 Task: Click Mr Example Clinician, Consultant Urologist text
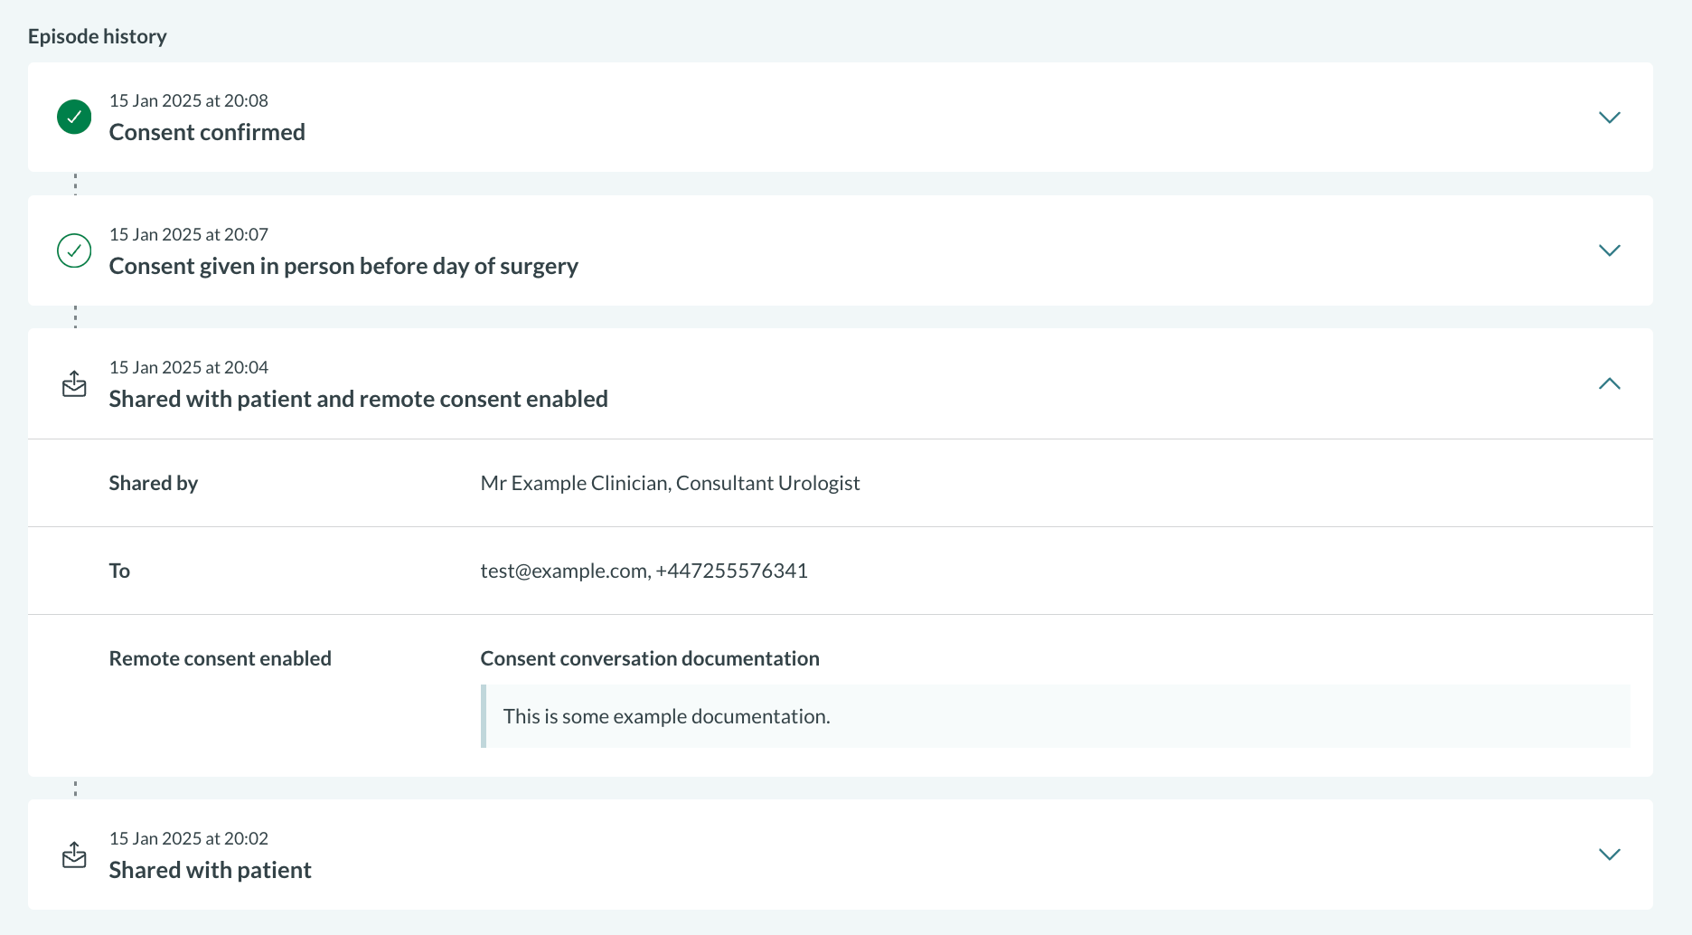(670, 483)
